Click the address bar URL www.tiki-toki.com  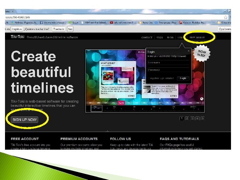pyautogui.click(x=18, y=17)
